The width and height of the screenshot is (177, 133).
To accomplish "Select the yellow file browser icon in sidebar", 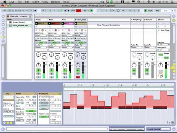I will [3, 37].
